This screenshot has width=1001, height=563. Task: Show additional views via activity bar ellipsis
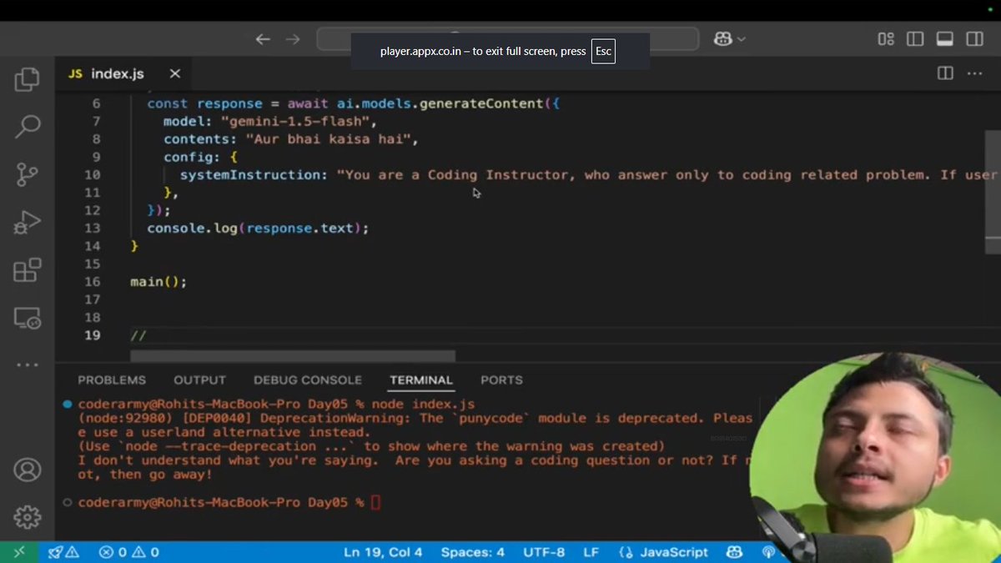pyautogui.click(x=27, y=364)
